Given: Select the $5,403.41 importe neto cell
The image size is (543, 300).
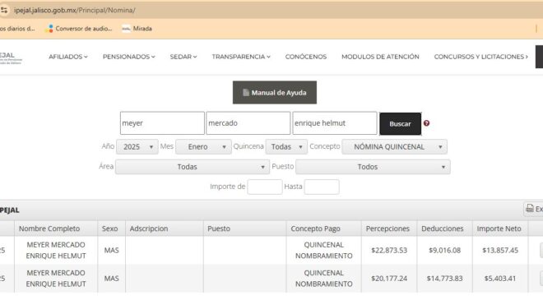Looking at the screenshot, I should click(x=499, y=278).
